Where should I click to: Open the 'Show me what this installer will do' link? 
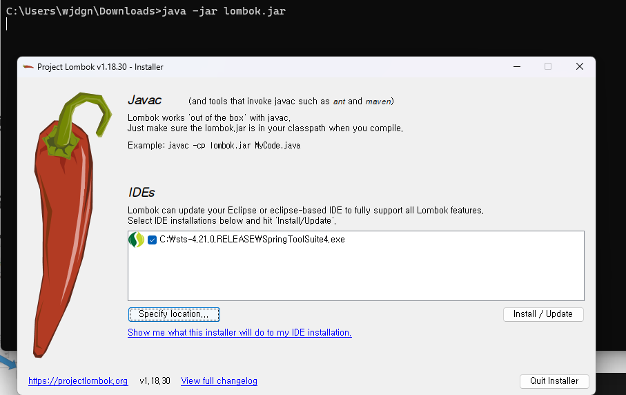(x=239, y=333)
